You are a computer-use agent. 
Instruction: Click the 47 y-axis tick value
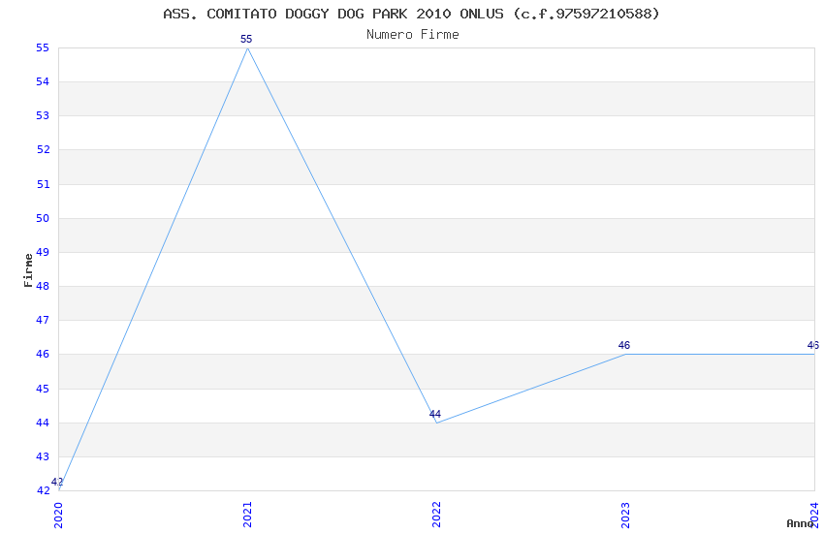(x=43, y=320)
